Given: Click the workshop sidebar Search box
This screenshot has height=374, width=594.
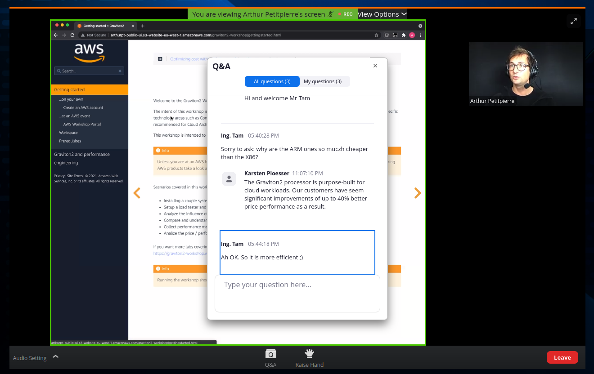Looking at the screenshot, I should [x=89, y=71].
